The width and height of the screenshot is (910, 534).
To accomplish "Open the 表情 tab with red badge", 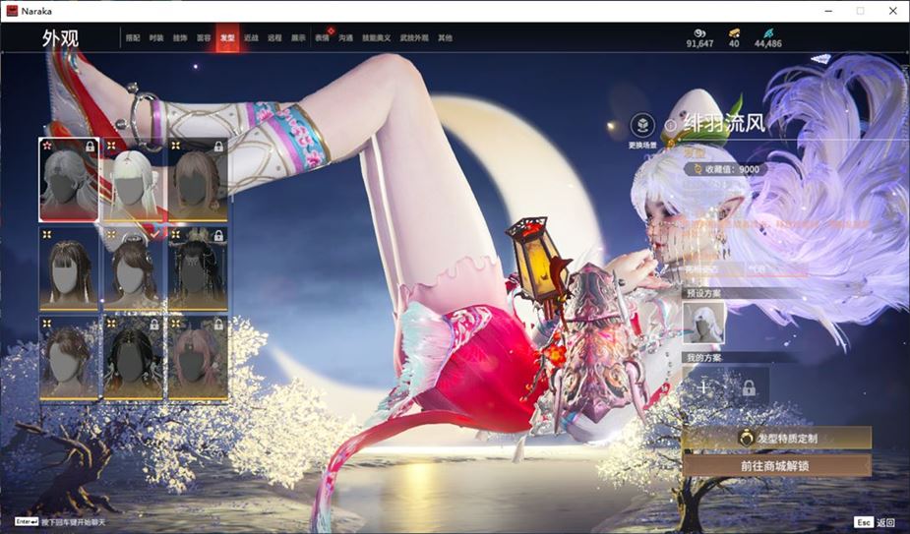I will 322,37.
